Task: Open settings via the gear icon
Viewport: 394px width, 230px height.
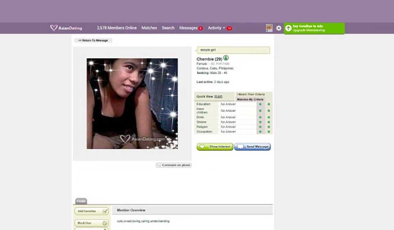Action: coord(279,28)
